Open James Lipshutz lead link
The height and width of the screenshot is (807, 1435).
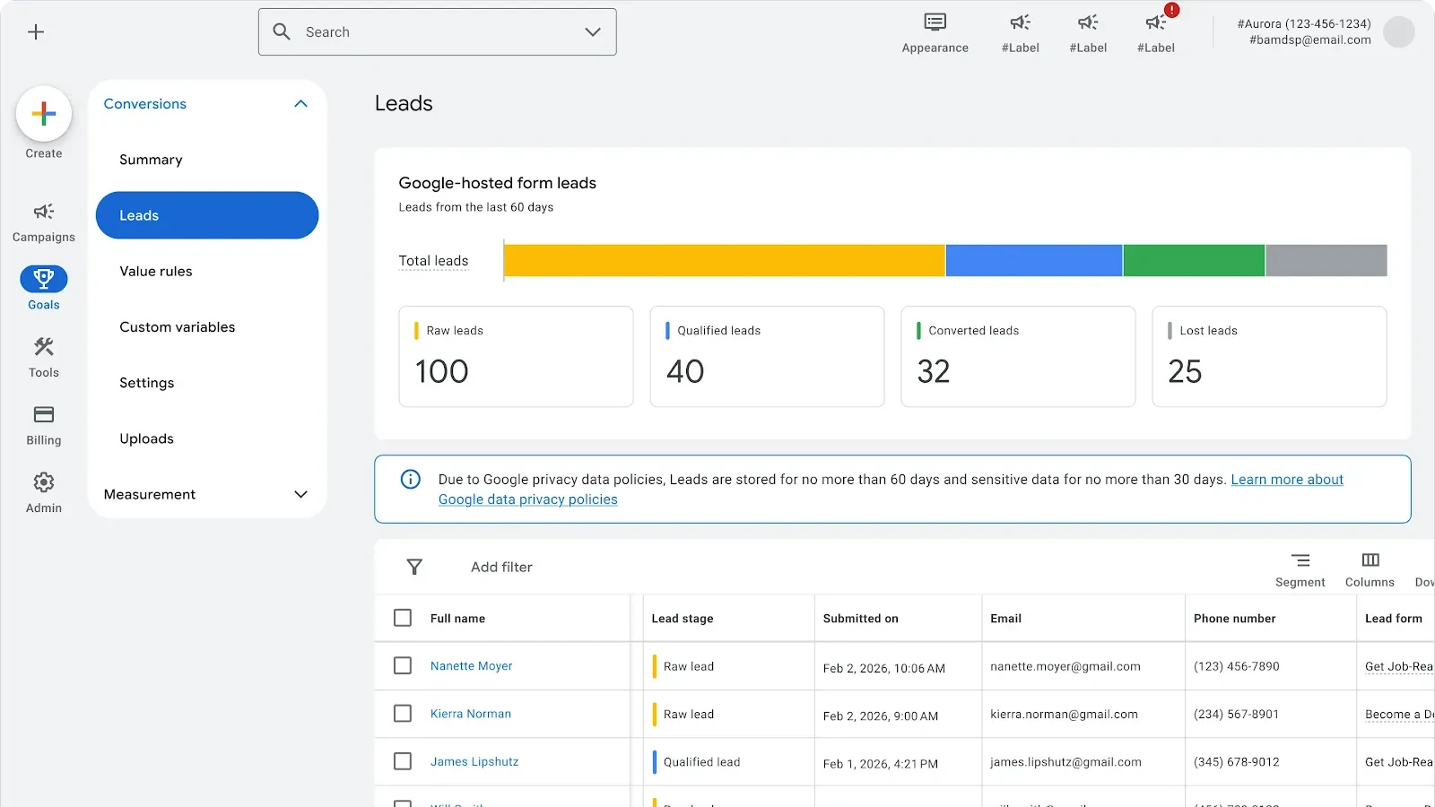[x=474, y=761]
